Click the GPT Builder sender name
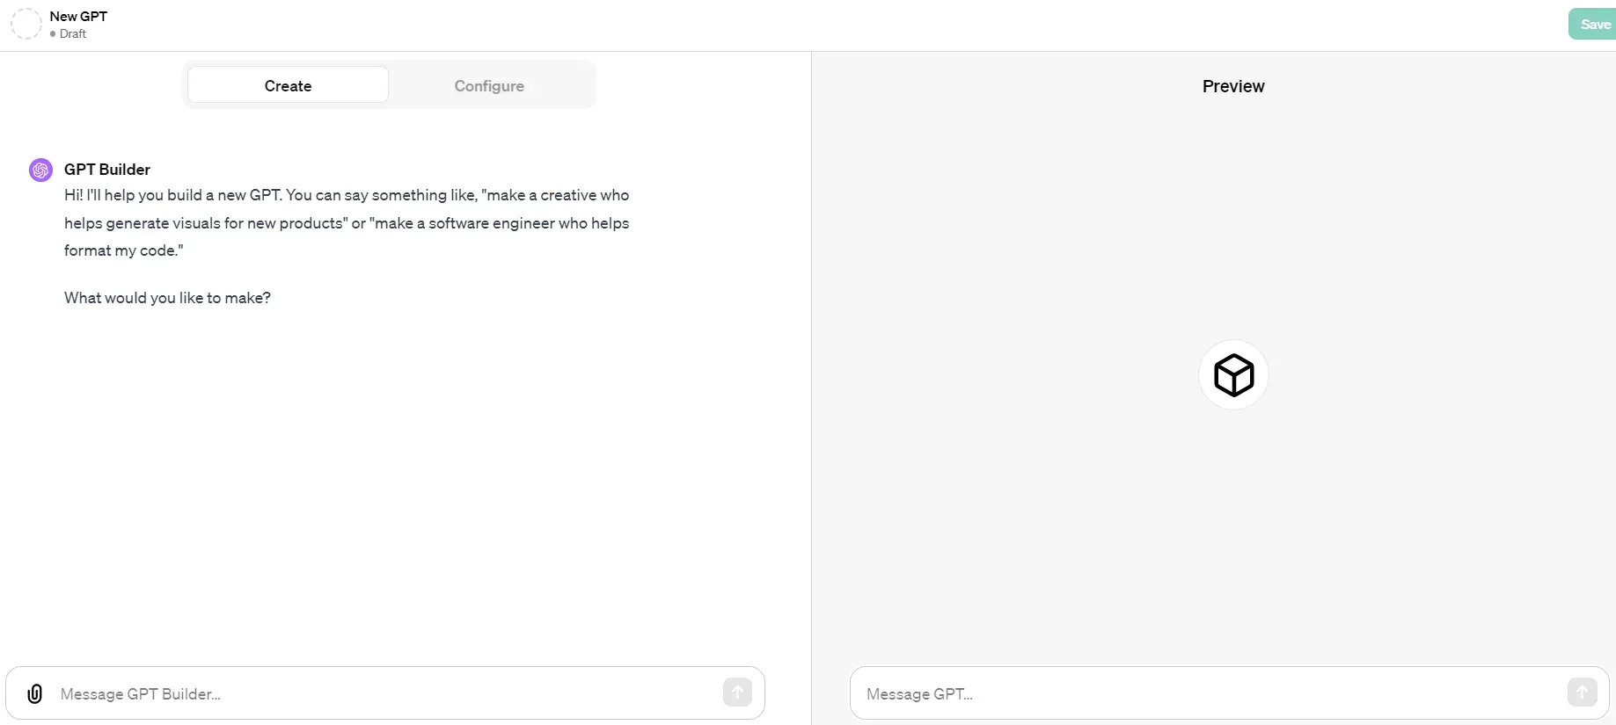Viewport: 1616px width, 725px height. pos(107,169)
